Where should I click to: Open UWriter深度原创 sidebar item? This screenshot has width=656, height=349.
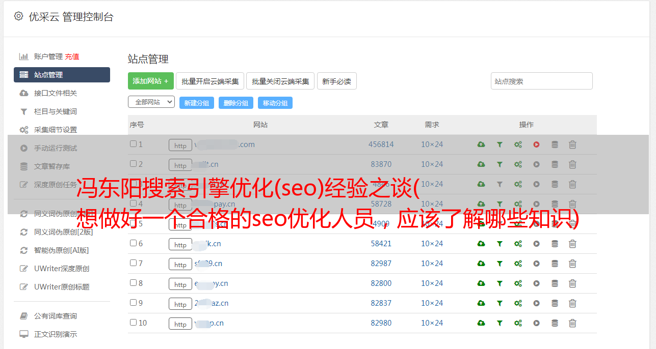click(62, 269)
